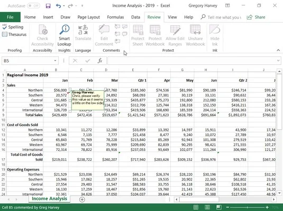Switch to the Data tab
Screen dimensions: 283x211
[x=135, y=17]
